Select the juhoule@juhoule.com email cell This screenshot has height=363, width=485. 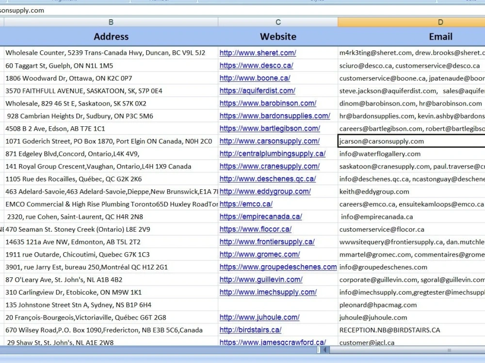point(411,318)
